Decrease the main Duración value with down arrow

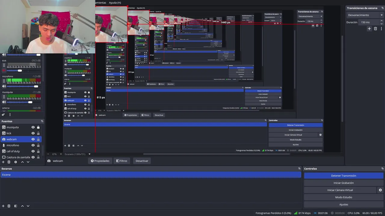382,23
